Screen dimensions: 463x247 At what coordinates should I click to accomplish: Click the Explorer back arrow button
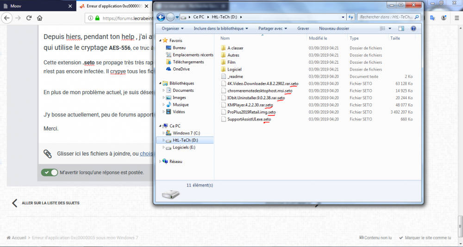[x=161, y=17]
